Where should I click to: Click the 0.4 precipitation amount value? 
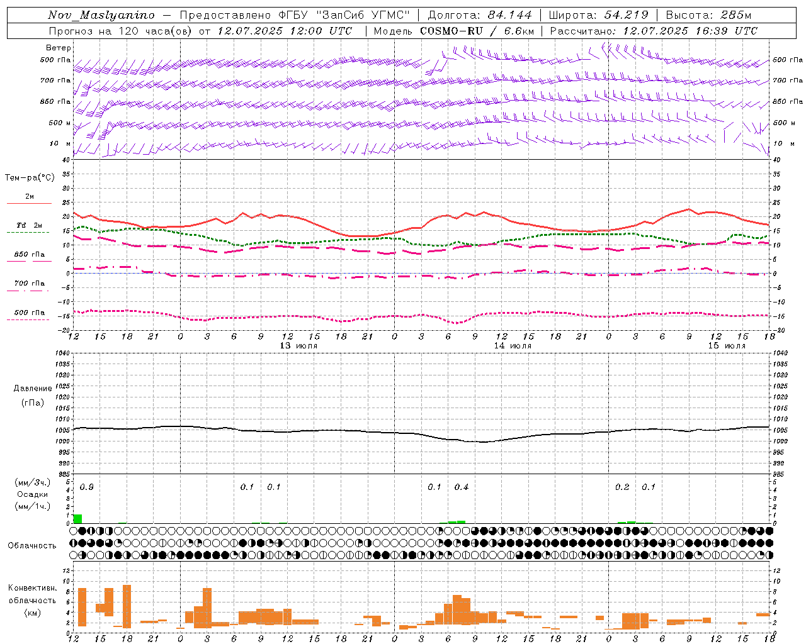(x=462, y=487)
